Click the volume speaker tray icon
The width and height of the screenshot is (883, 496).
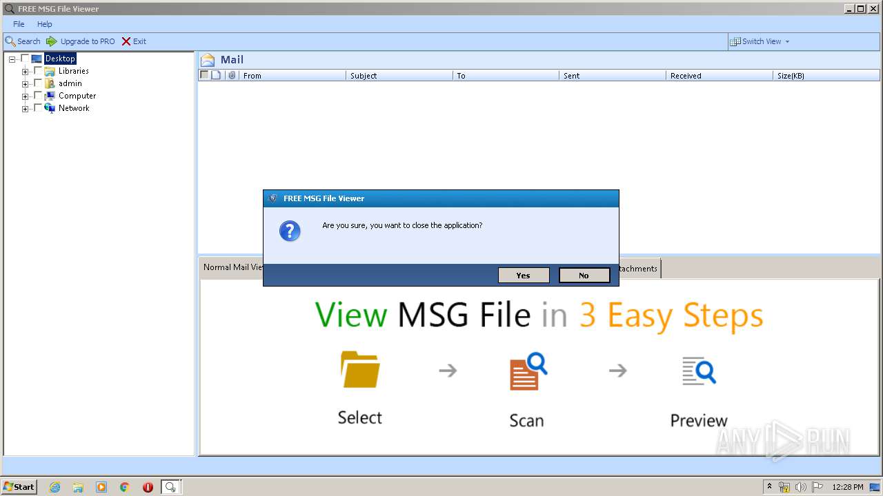click(801, 487)
